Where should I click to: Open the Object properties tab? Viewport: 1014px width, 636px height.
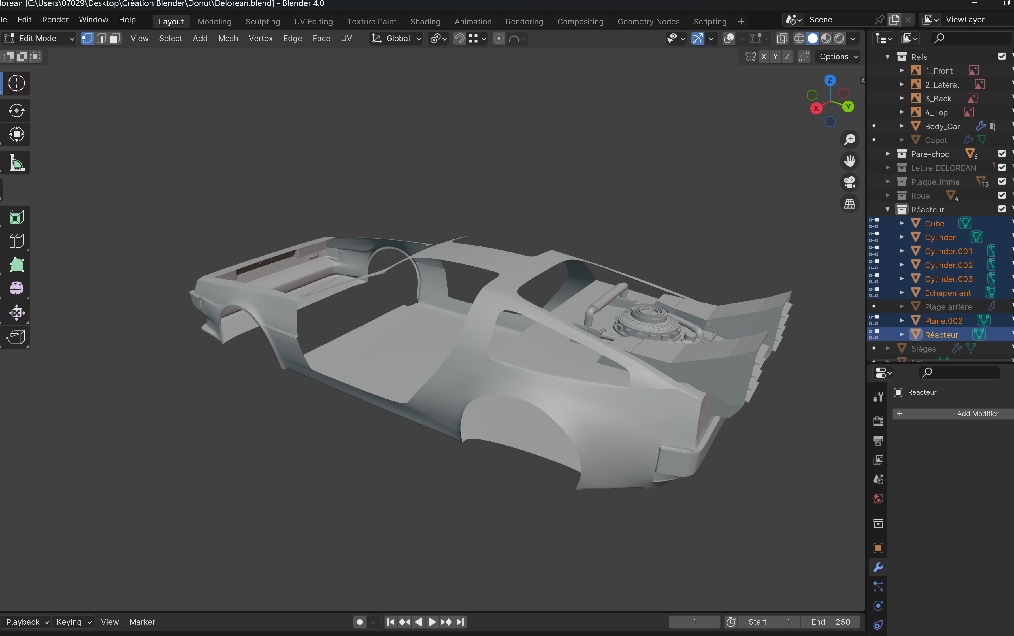tap(878, 548)
